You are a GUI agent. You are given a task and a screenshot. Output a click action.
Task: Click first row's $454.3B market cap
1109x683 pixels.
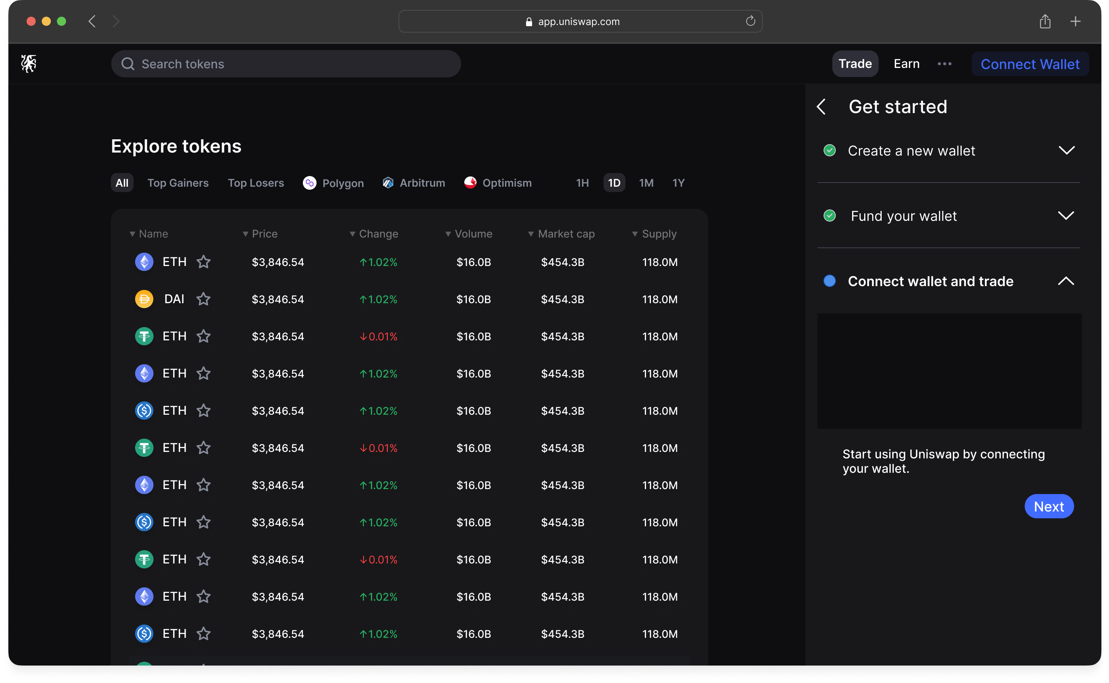pyautogui.click(x=562, y=262)
